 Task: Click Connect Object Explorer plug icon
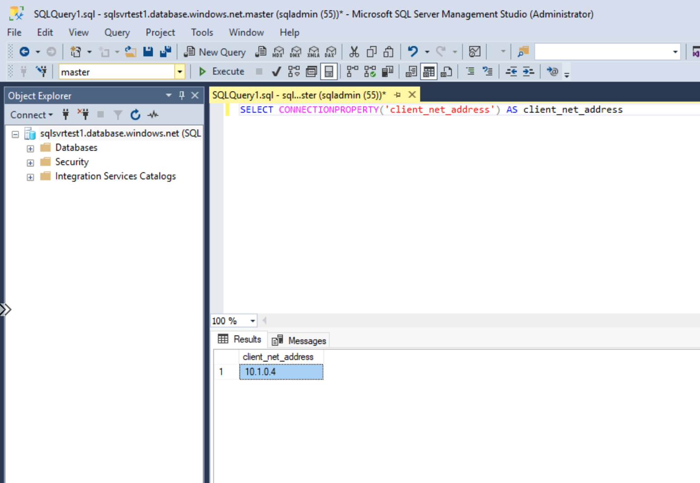66,115
